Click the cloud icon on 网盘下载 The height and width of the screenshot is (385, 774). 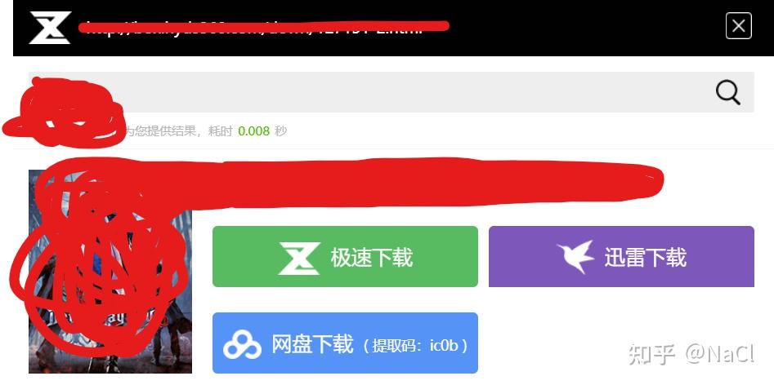tap(242, 344)
